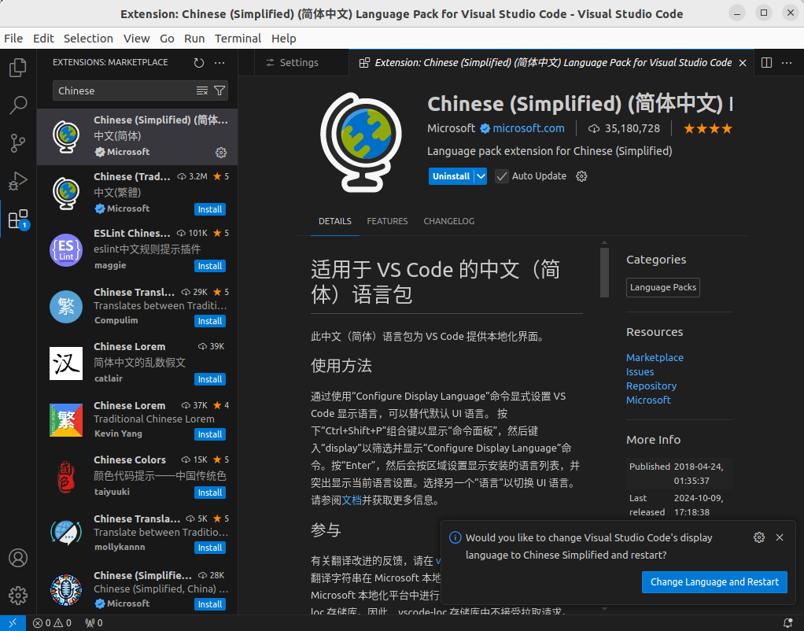Select the DETAILS tab

(335, 221)
